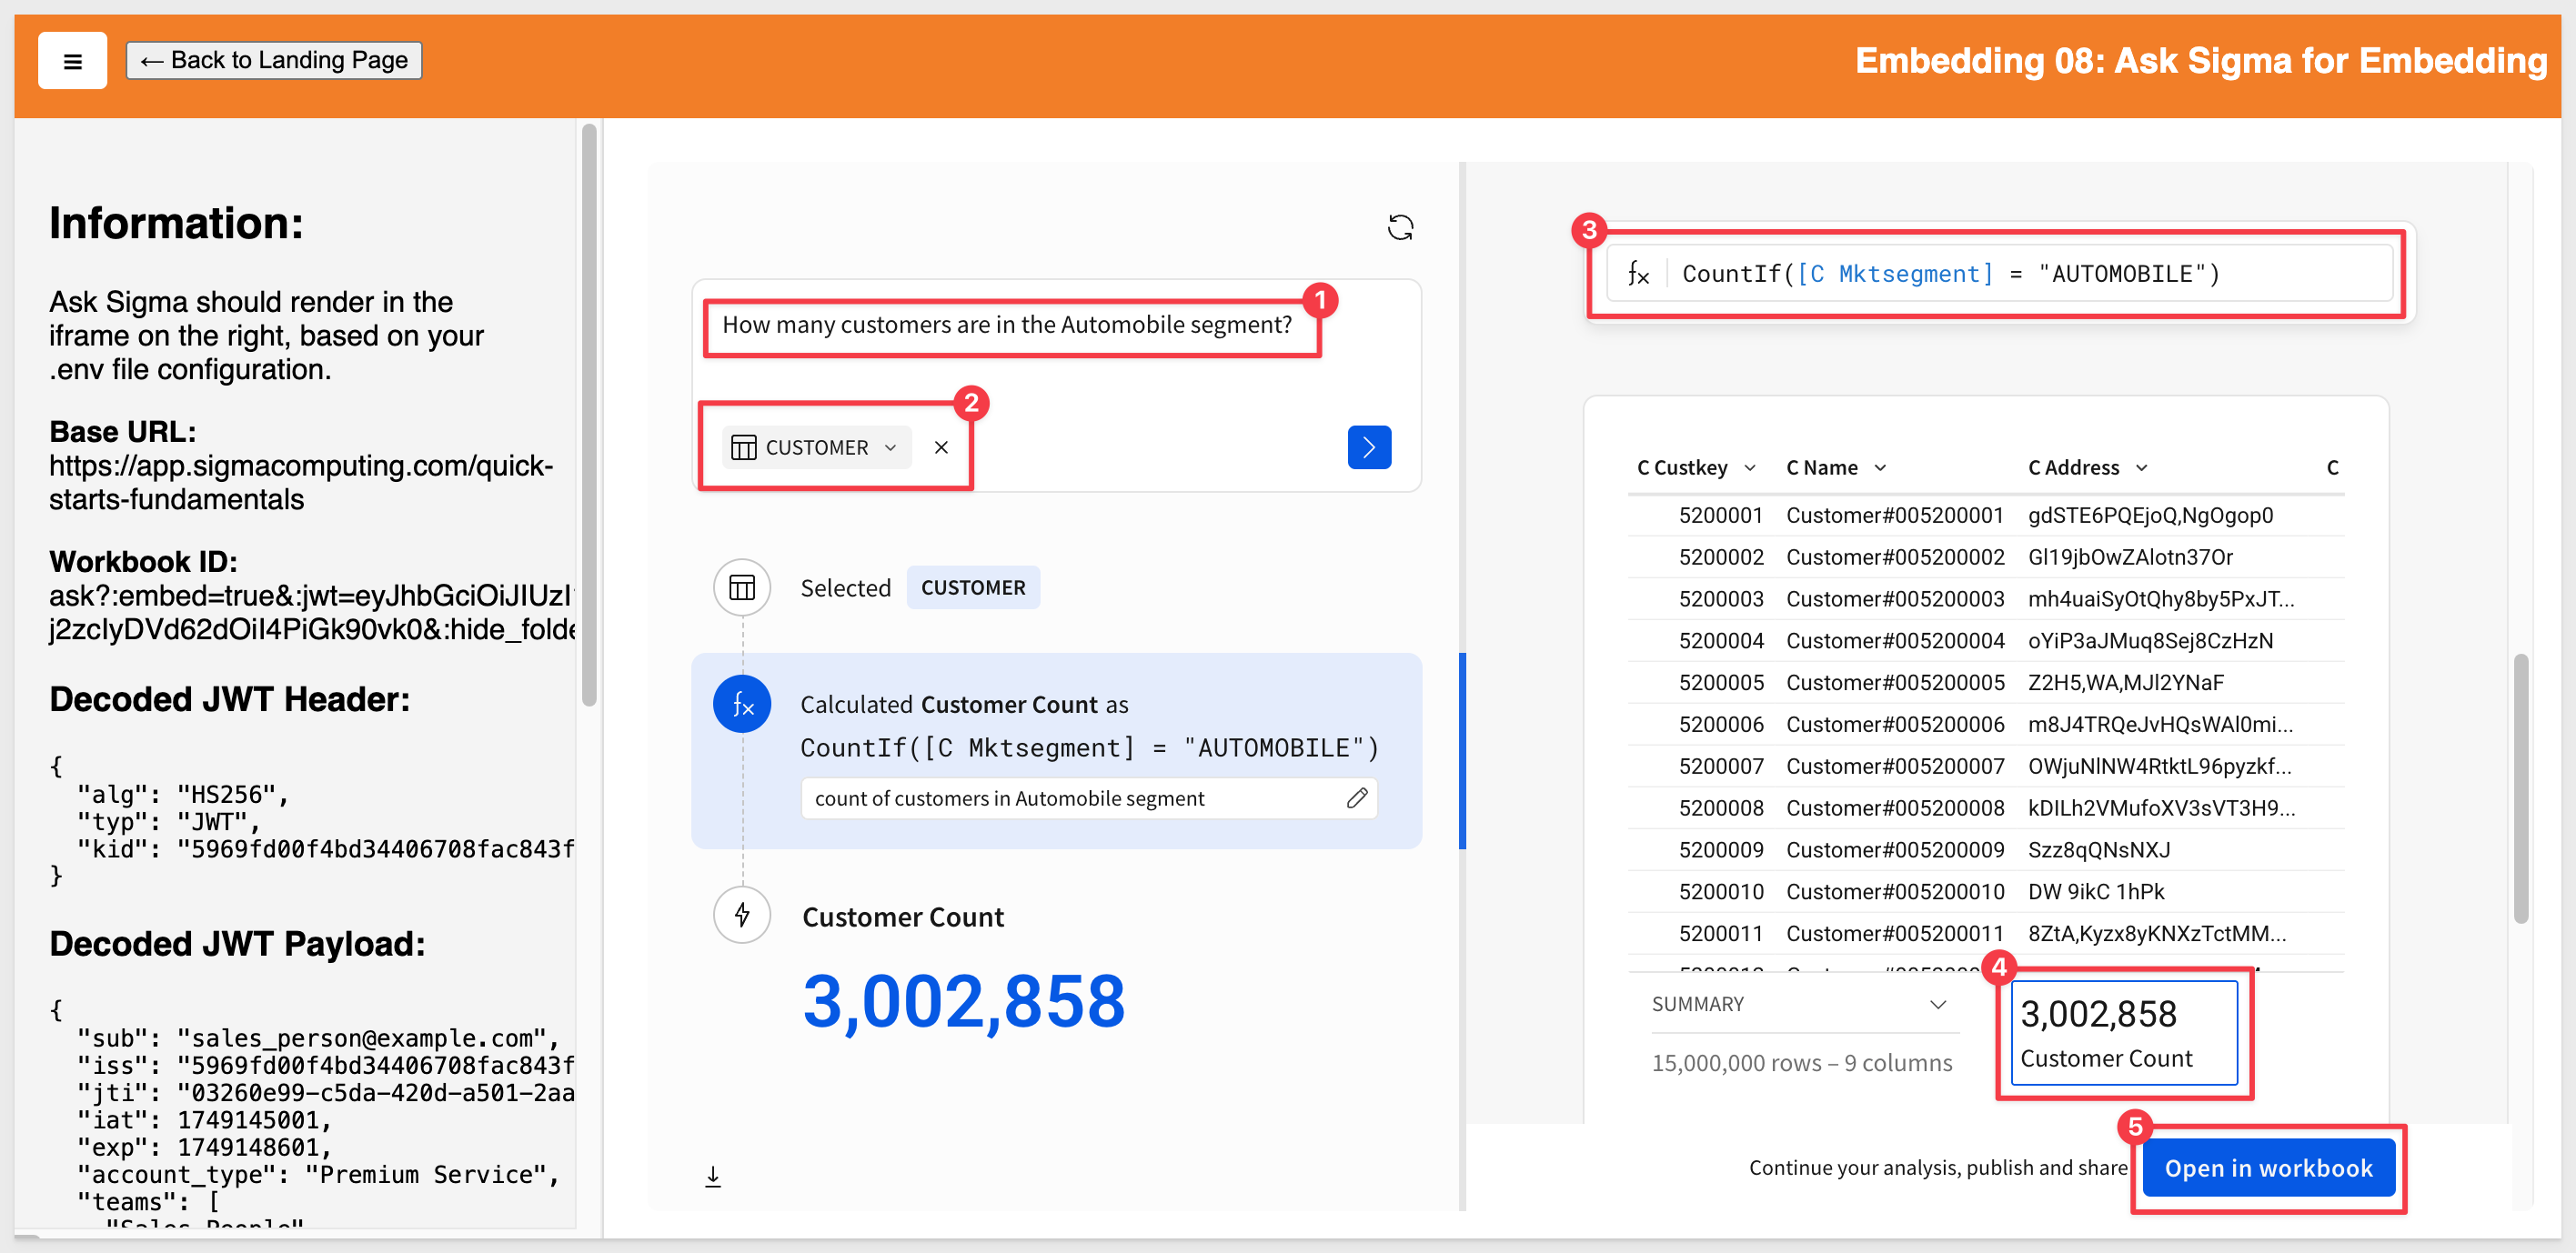Click the '15,000,000 rows – 9 columns' text
The height and width of the screenshot is (1253, 2576).
coord(1801,1063)
